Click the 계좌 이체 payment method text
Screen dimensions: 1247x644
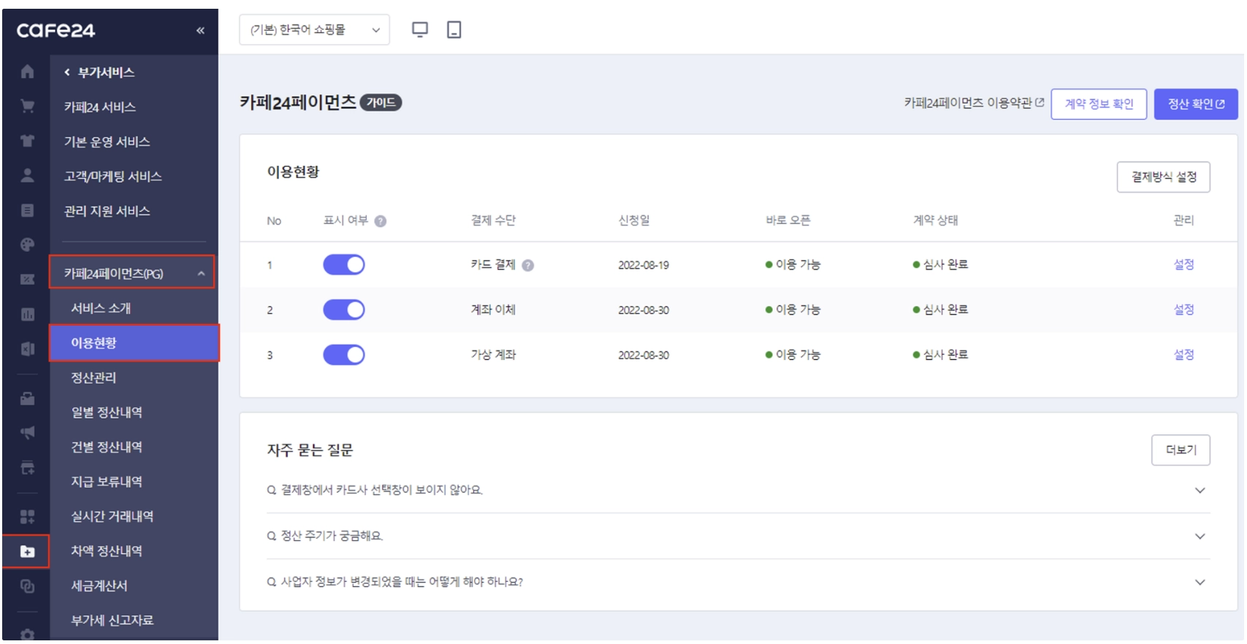(493, 310)
